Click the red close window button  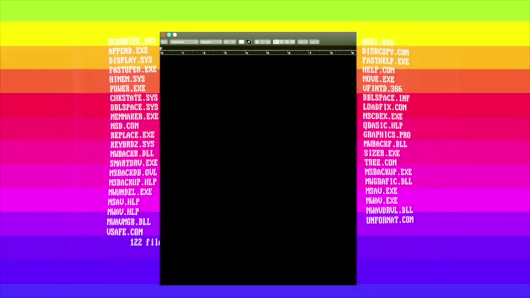[x=163, y=35]
